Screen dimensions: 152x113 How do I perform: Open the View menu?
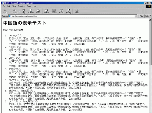[x=14, y=6]
